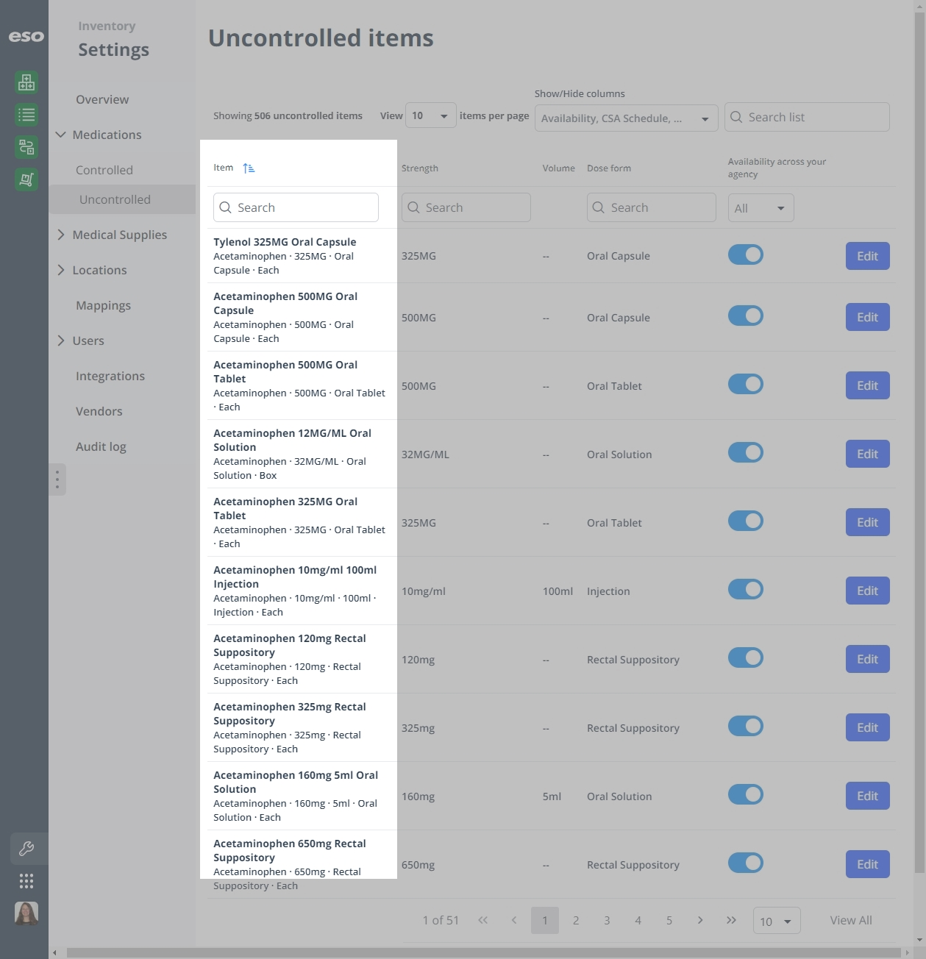Open the View items per page dropdown
This screenshot has width=926, height=959.
coord(430,115)
